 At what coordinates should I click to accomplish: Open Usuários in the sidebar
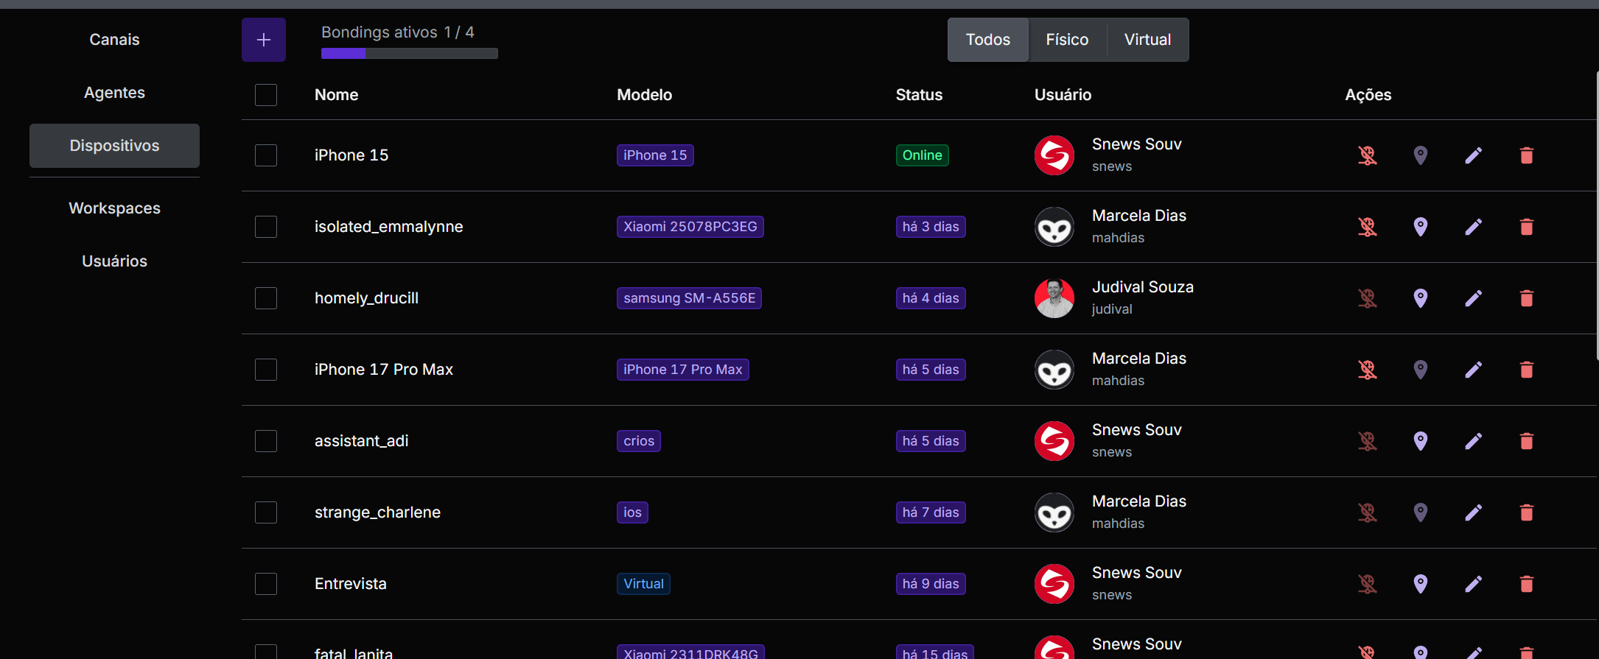(x=114, y=261)
